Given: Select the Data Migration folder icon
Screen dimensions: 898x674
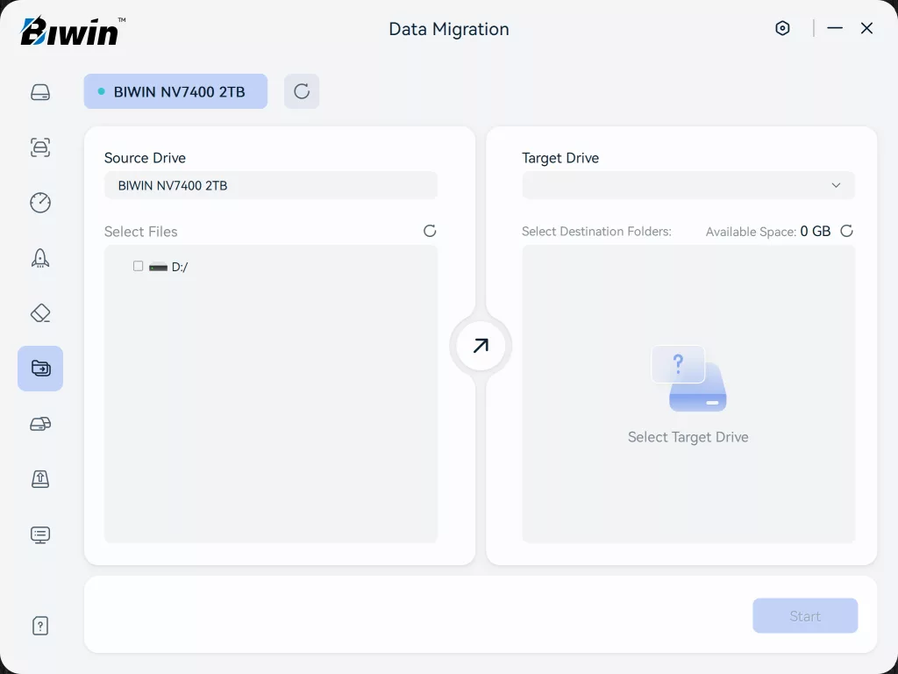Looking at the screenshot, I should click(x=40, y=369).
